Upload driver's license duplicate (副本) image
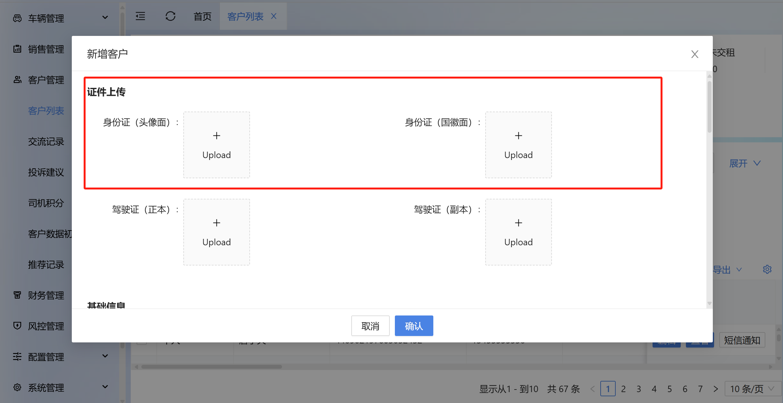This screenshot has height=403, width=783. click(518, 232)
